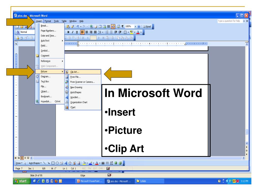The width and height of the screenshot is (260, 195).
Task: Toggle Underline formatting
Action: pyautogui.click(x=77, y=32)
